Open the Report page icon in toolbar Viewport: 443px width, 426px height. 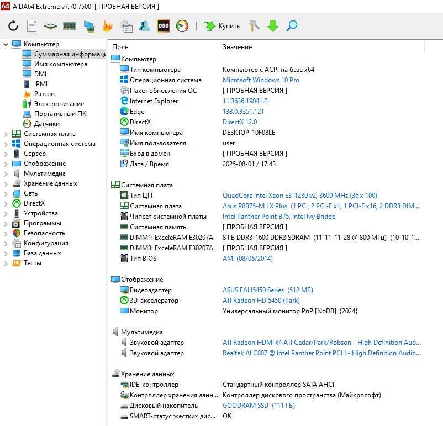click(x=31, y=26)
